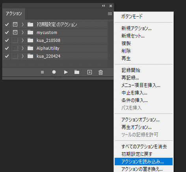This screenshot has height=172, width=186.
Task: Create a new action with the plus icon
Action: point(89,72)
